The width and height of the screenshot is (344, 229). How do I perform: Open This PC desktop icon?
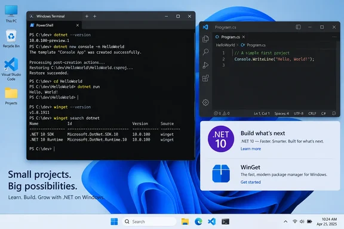pyautogui.click(x=11, y=14)
